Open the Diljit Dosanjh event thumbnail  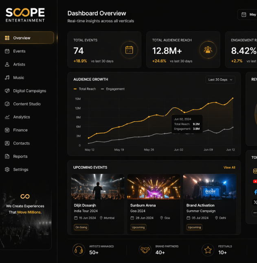pyautogui.click(x=98, y=187)
